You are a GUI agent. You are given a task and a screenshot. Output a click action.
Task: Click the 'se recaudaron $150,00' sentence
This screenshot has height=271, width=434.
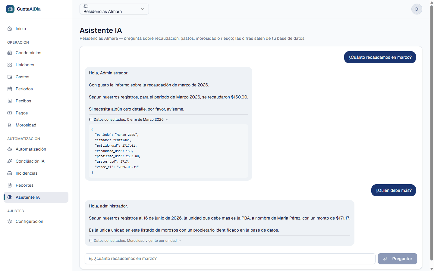[168, 97]
